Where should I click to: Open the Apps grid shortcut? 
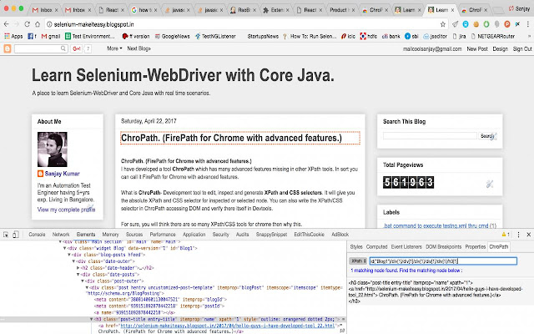13,36
